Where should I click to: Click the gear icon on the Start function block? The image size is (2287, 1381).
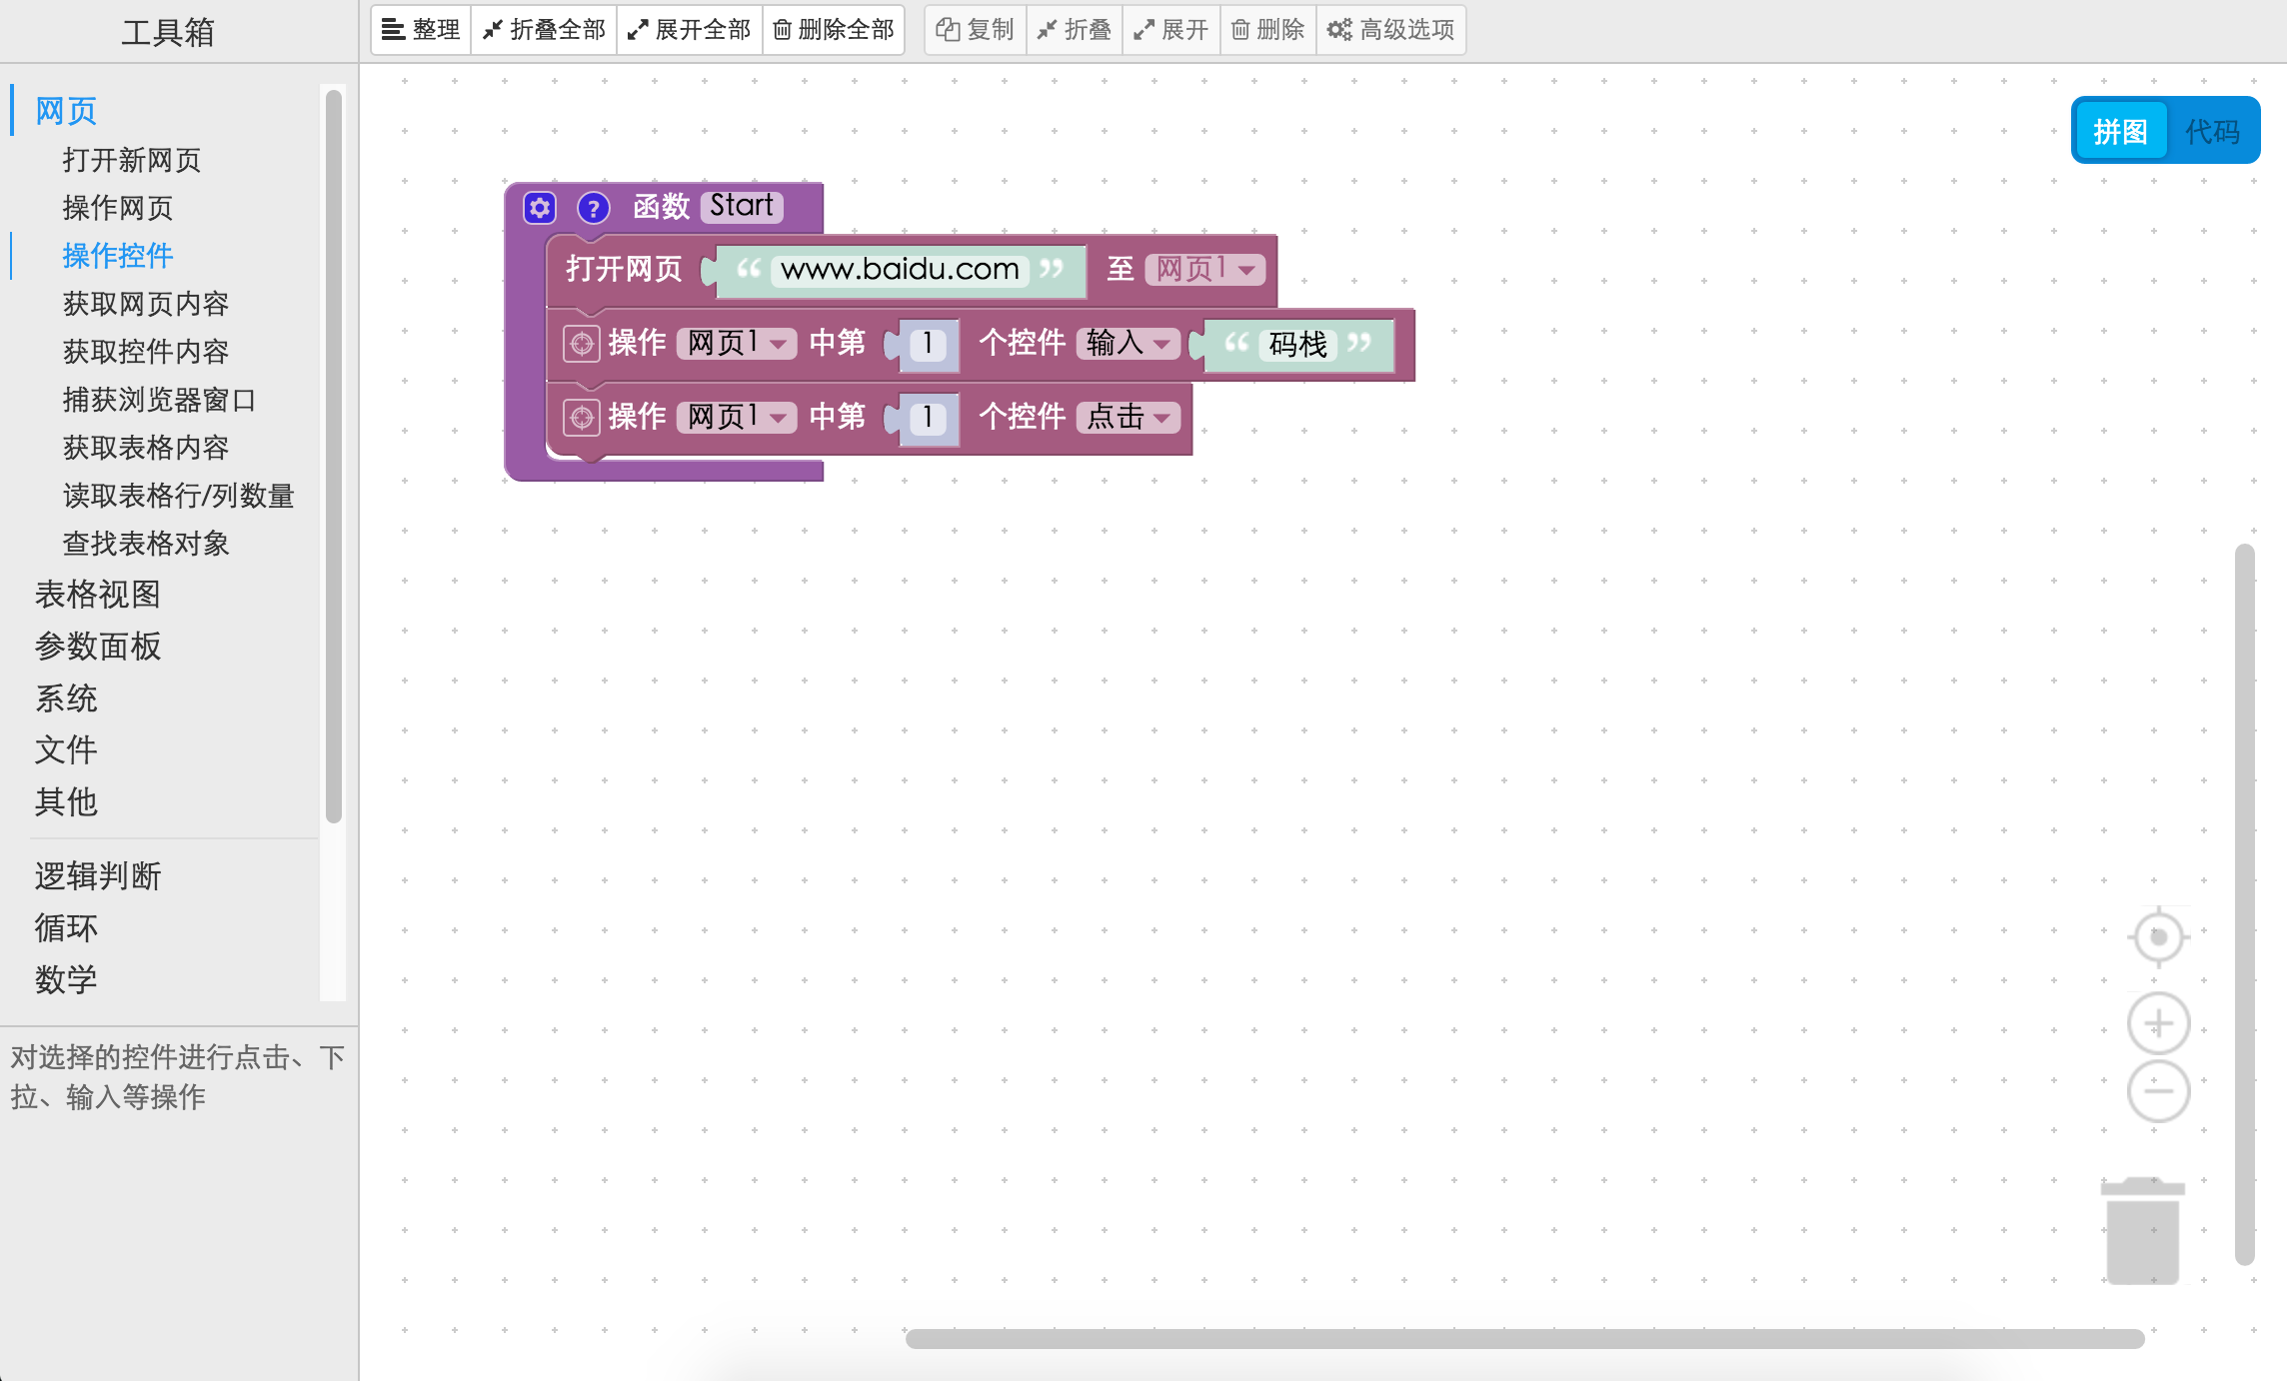coord(540,208)
